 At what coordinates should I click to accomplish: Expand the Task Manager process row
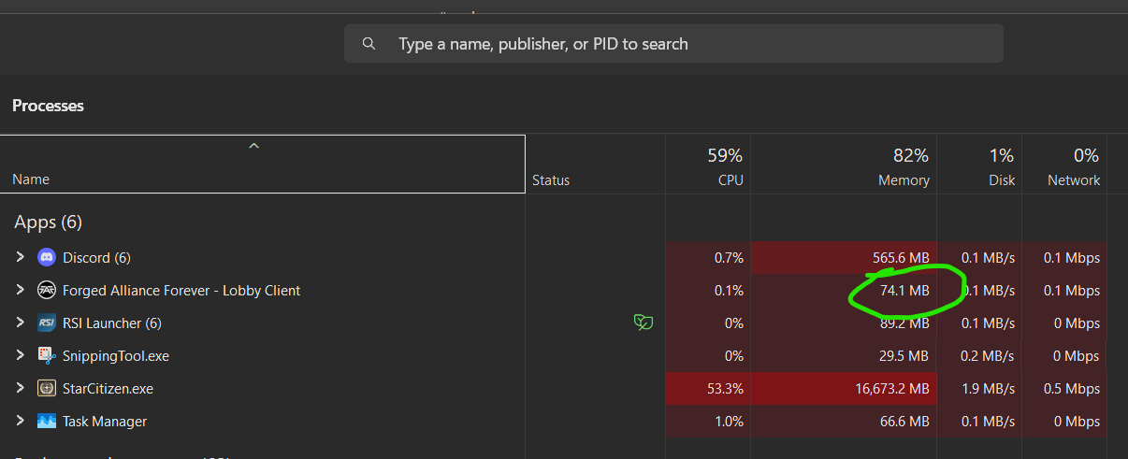point(20,421)
